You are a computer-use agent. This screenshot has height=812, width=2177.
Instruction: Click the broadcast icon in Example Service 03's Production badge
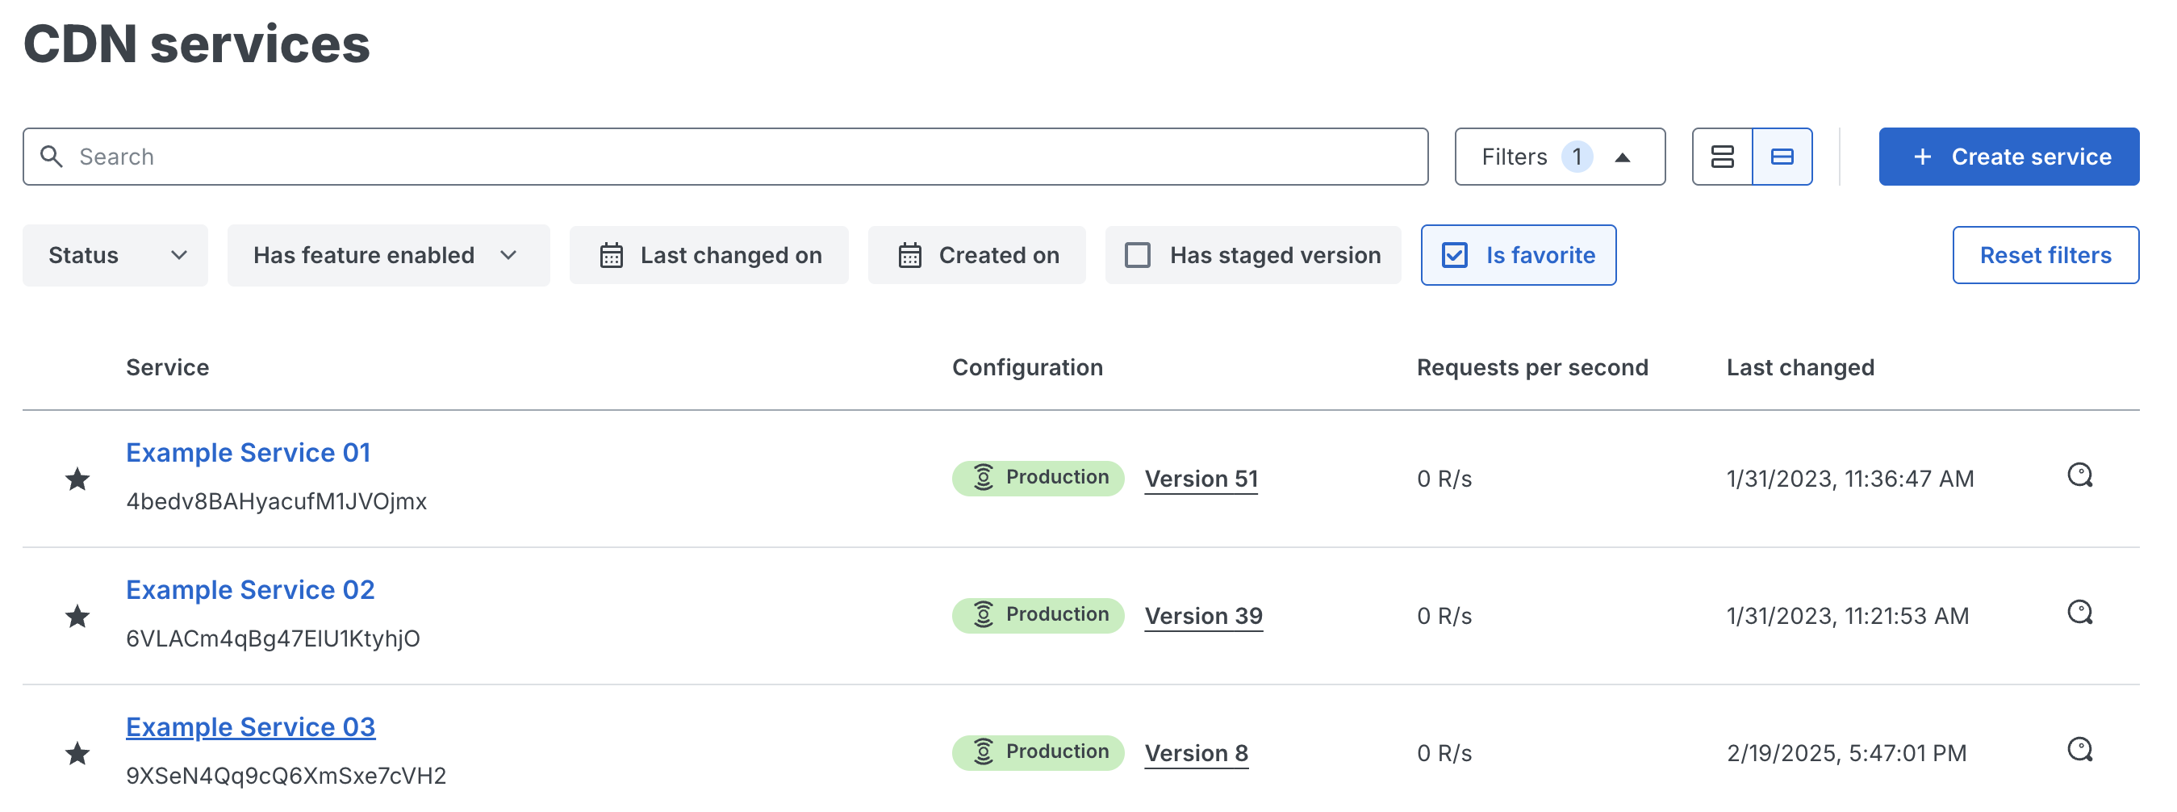[x=983, y=751]
